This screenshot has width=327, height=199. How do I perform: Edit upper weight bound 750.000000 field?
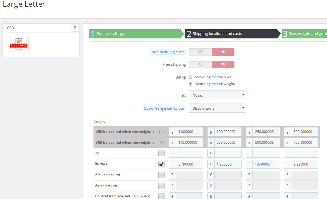304,142
